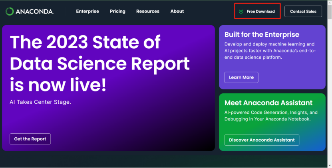Click the scrollbar down arrow
This screenshot has width=332, height=168.
click(330, 166)
